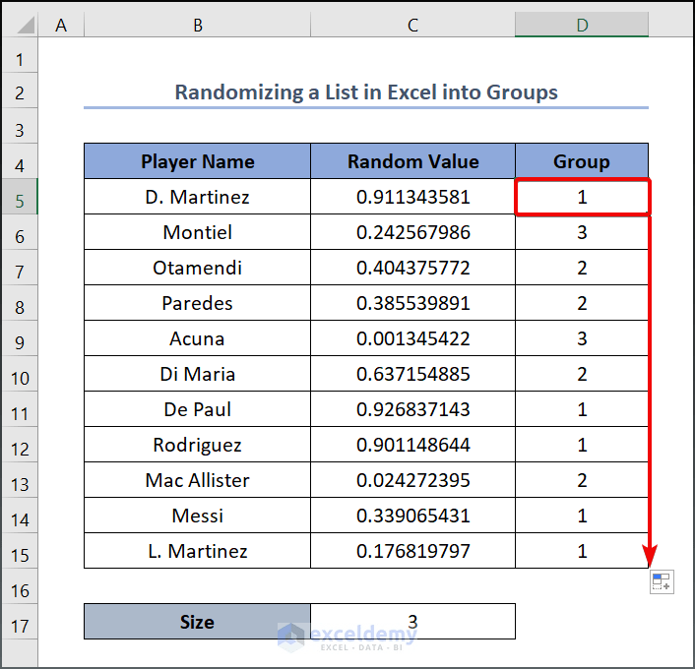Select the 'Rodriguez' cell
The height and width of the screenshot is (669, 695).
pyautogui.click(x=197, y=445)
